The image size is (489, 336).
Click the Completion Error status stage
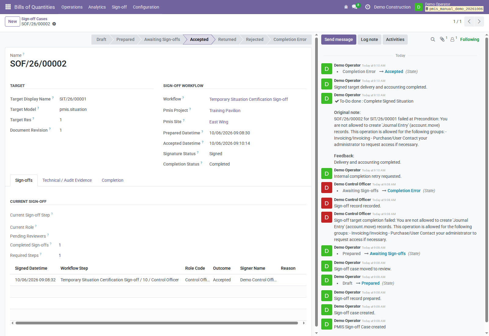coord(290,39)
